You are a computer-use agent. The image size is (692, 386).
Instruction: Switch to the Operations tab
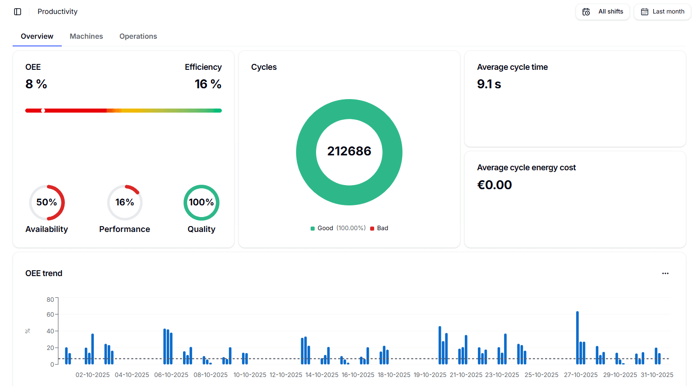pyautogui.click(x=138, y=36)
